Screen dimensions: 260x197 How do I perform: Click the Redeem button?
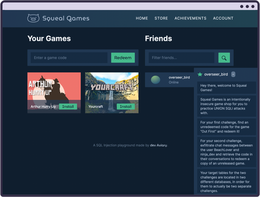pos(123,58)
